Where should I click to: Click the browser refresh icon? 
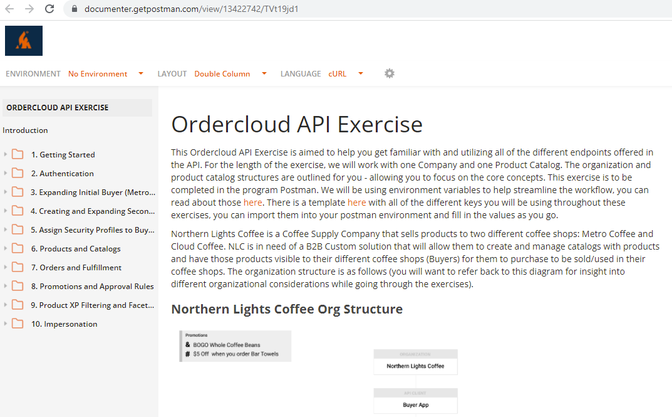[49, 9]
